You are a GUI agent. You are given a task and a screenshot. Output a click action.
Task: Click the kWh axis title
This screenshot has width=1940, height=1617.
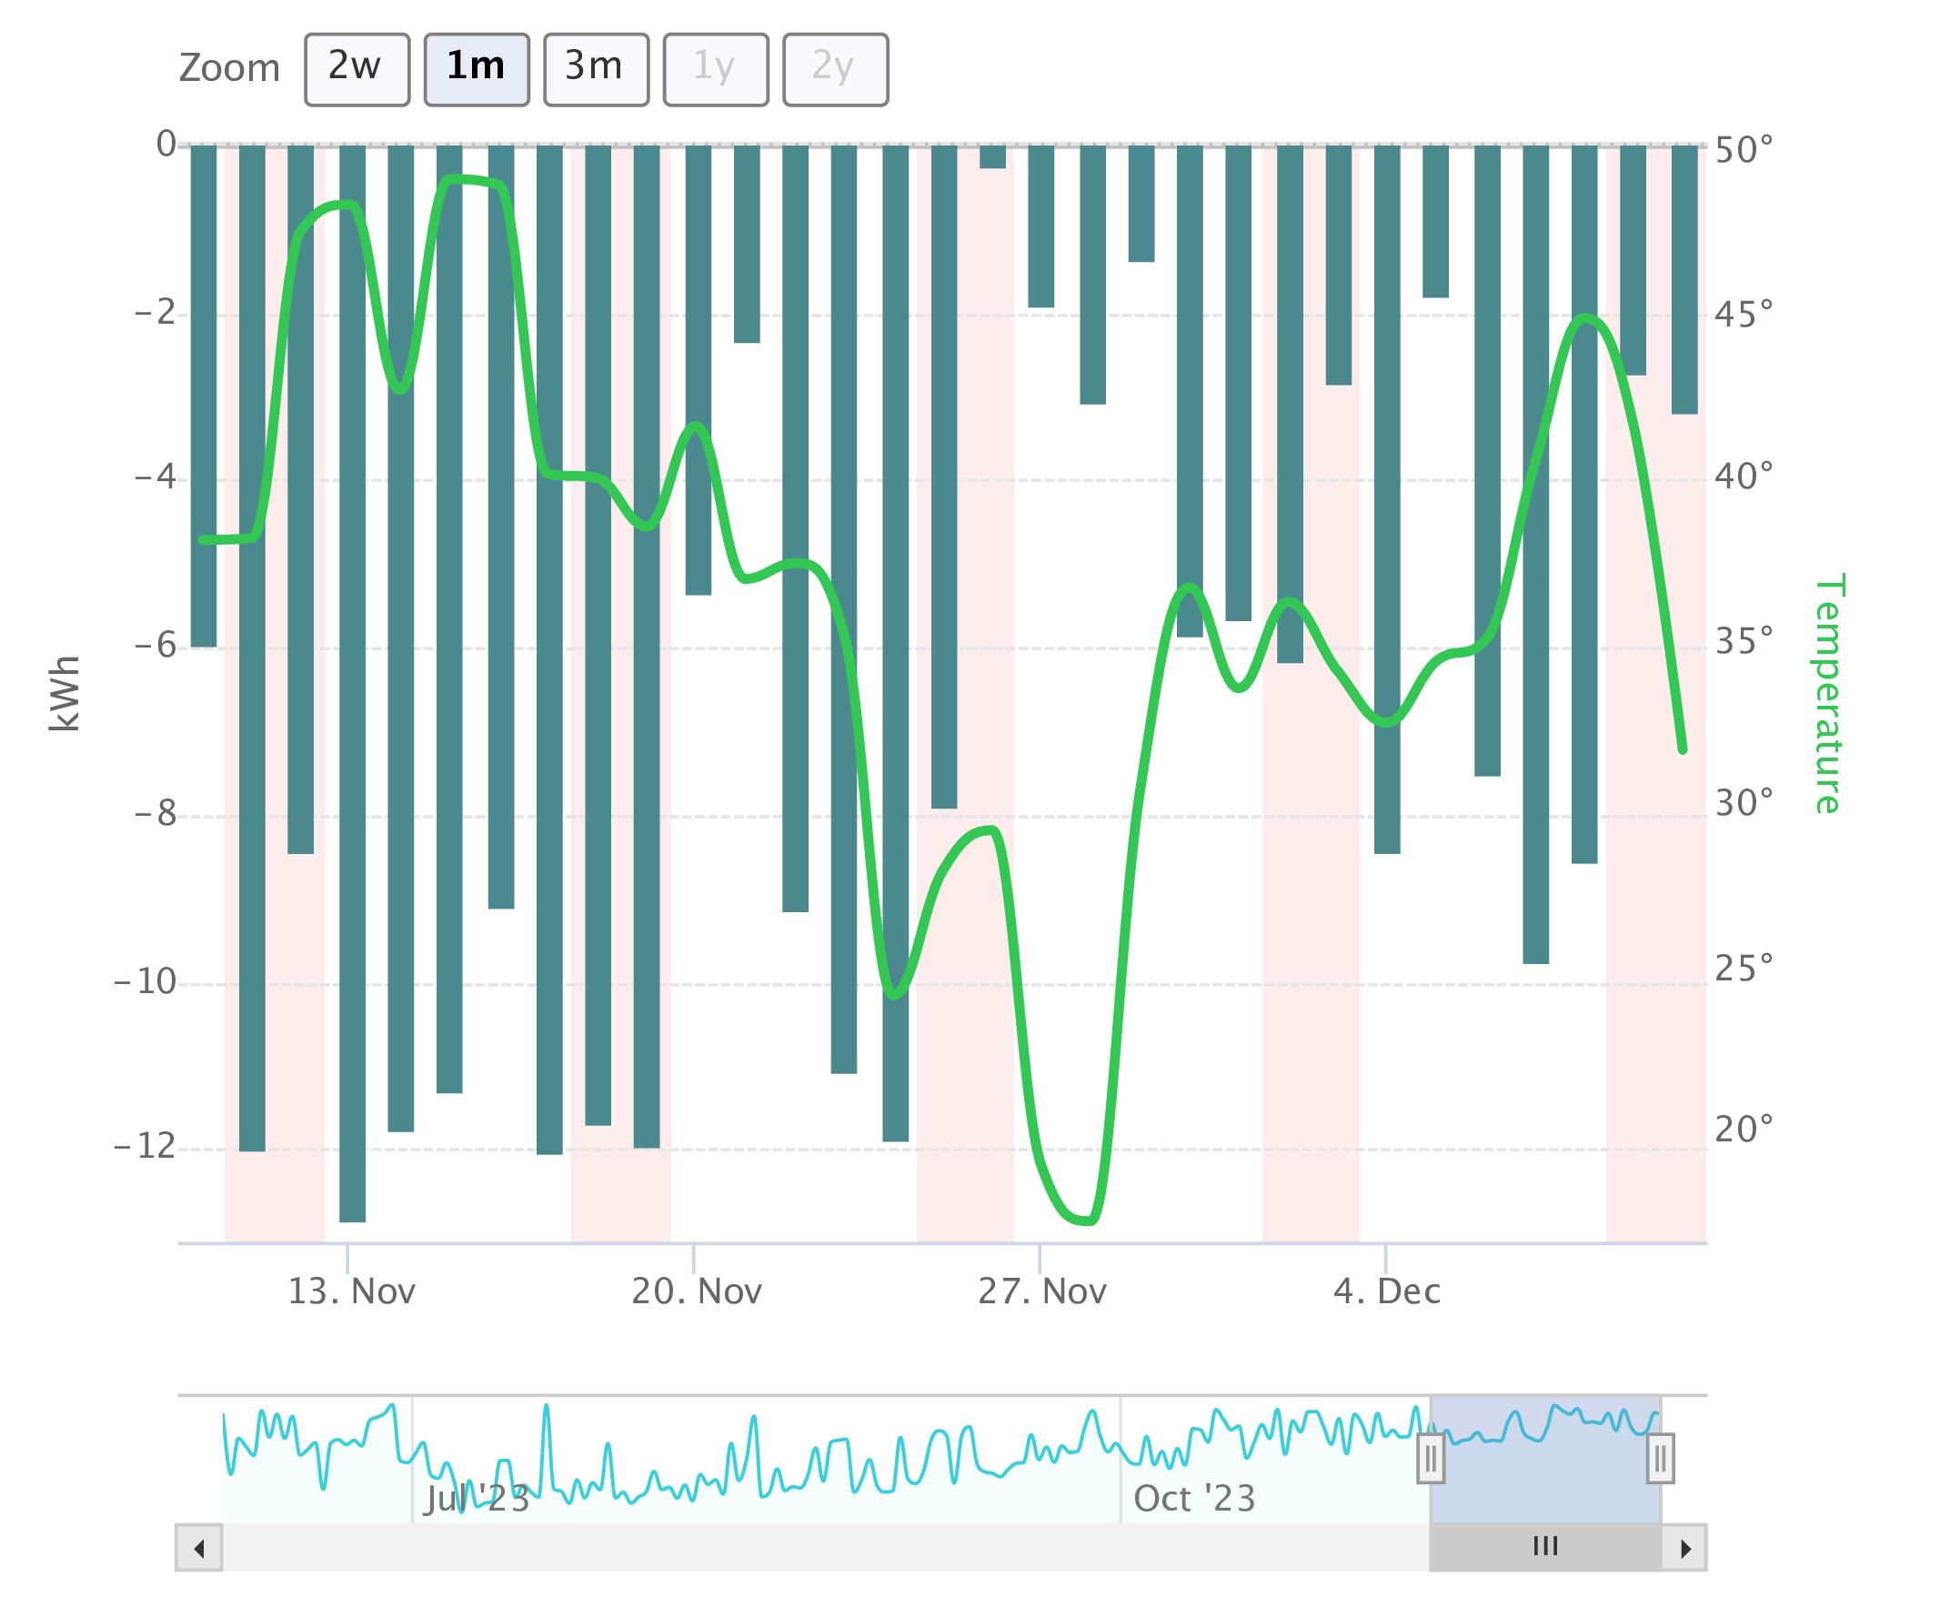(x=65, y=693)
